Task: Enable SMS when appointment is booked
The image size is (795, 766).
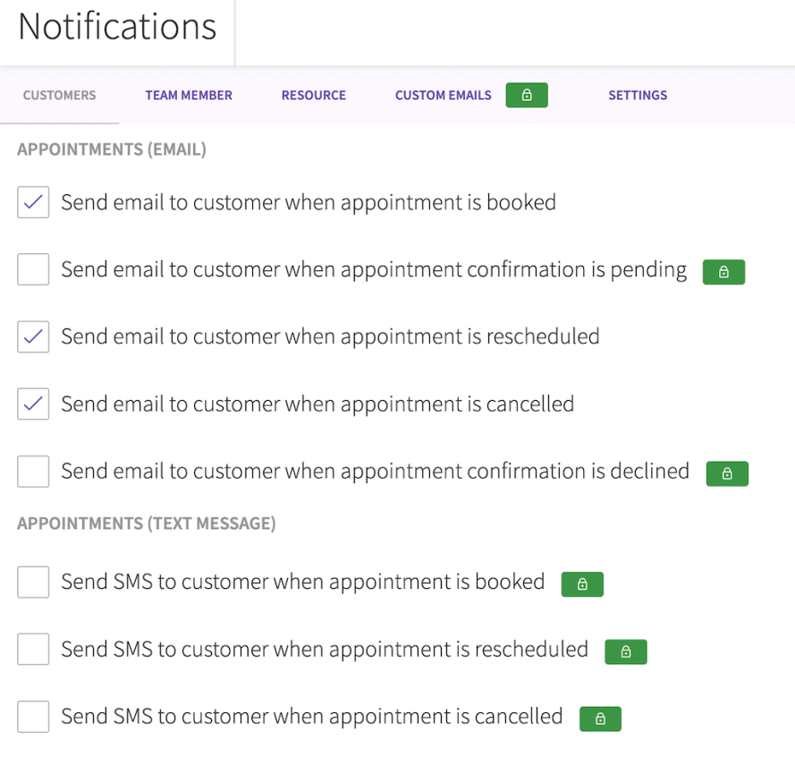Action: coord(32,582)
